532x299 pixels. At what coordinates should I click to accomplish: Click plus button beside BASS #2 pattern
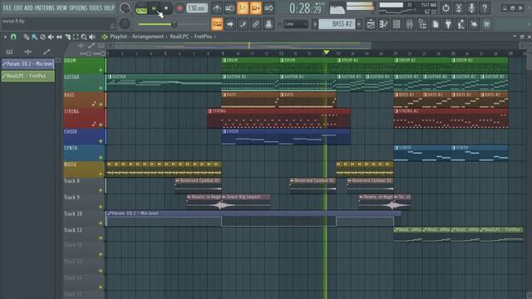click(359, 24)
